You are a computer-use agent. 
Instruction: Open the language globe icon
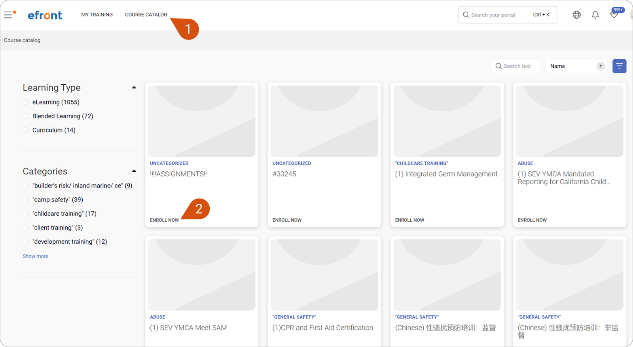pos(577,15)
